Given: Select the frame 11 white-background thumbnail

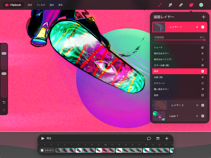Looking at the screenshot, I should point(99,150).
